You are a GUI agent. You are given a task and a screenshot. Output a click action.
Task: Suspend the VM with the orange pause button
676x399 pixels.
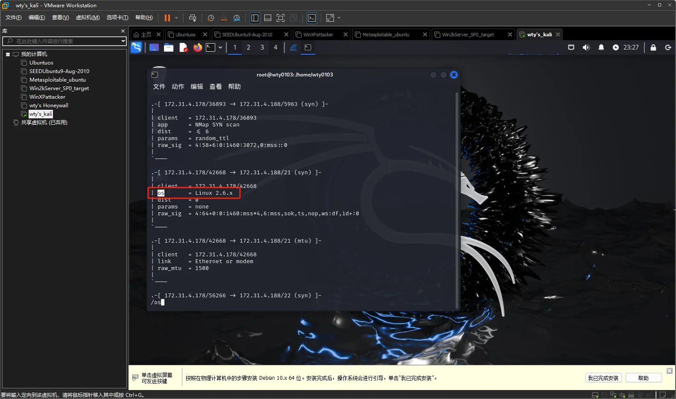(167, 18)
